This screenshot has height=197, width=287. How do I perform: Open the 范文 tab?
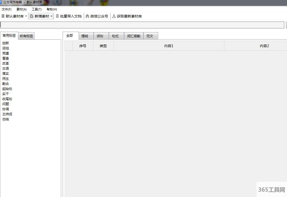[150, 36]
